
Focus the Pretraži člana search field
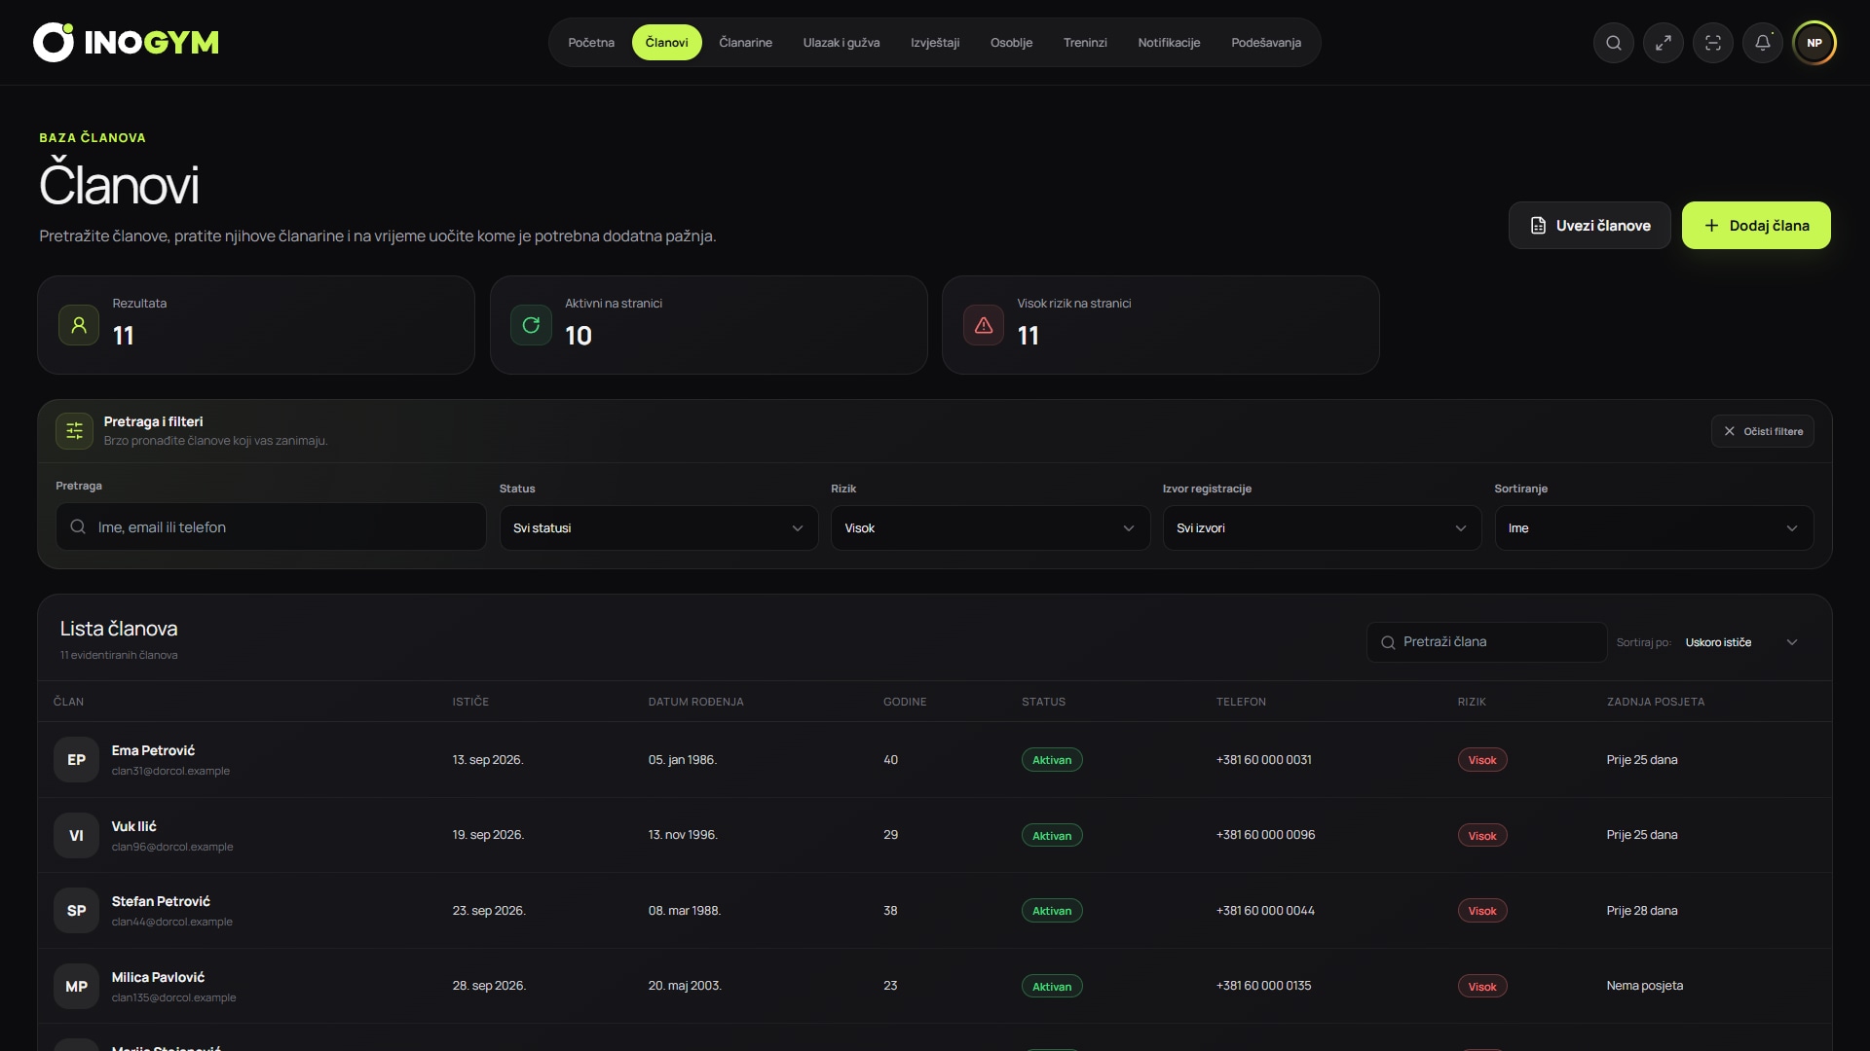point(1486,642)
